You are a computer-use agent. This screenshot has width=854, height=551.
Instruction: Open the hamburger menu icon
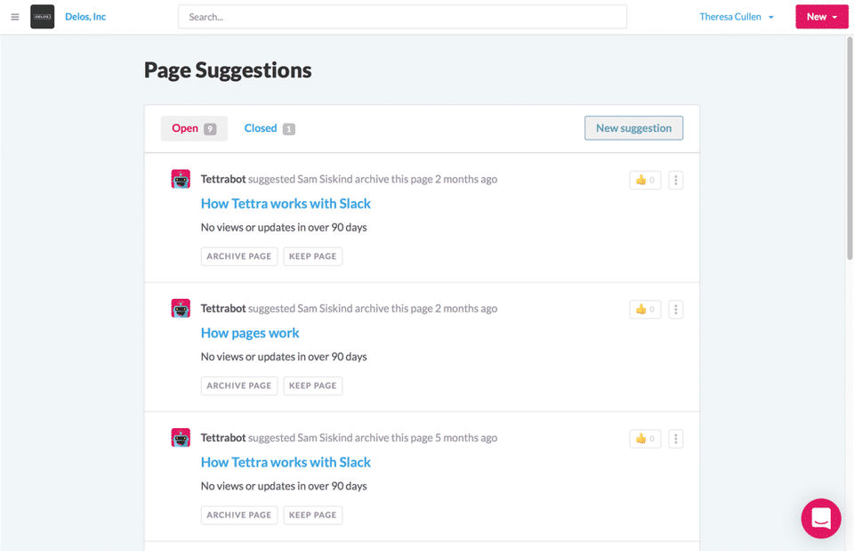click(15, 17)
